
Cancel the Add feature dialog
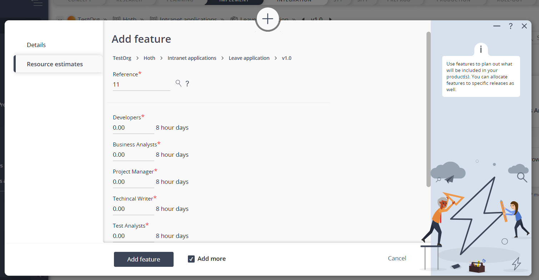[x=397, y=258]
